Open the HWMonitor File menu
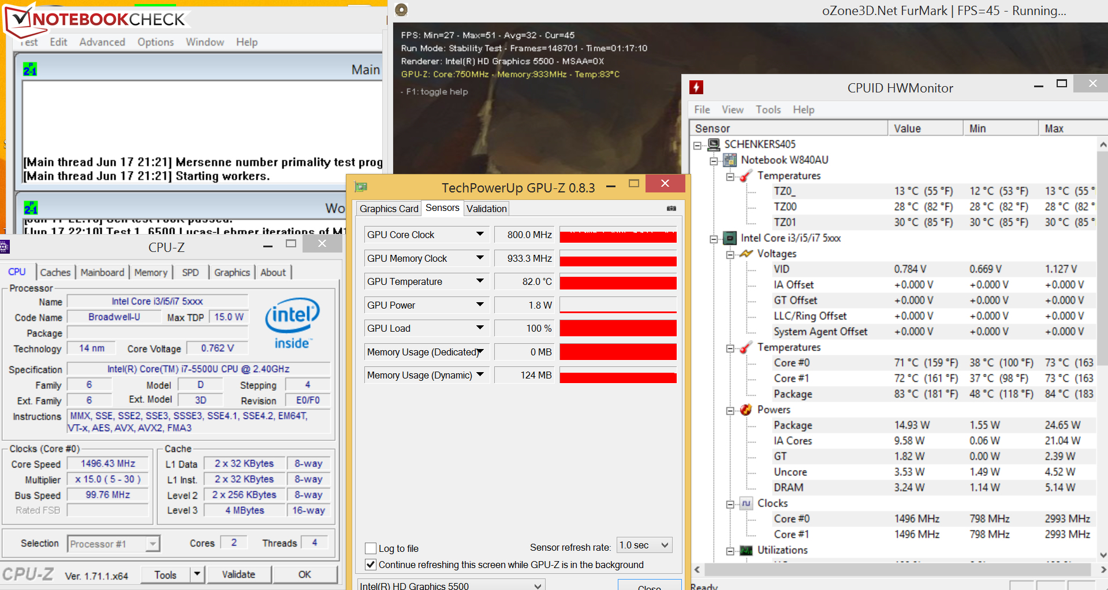This screenshot has height=590, width=1108. pyautogui.click(x=702, y=110)
